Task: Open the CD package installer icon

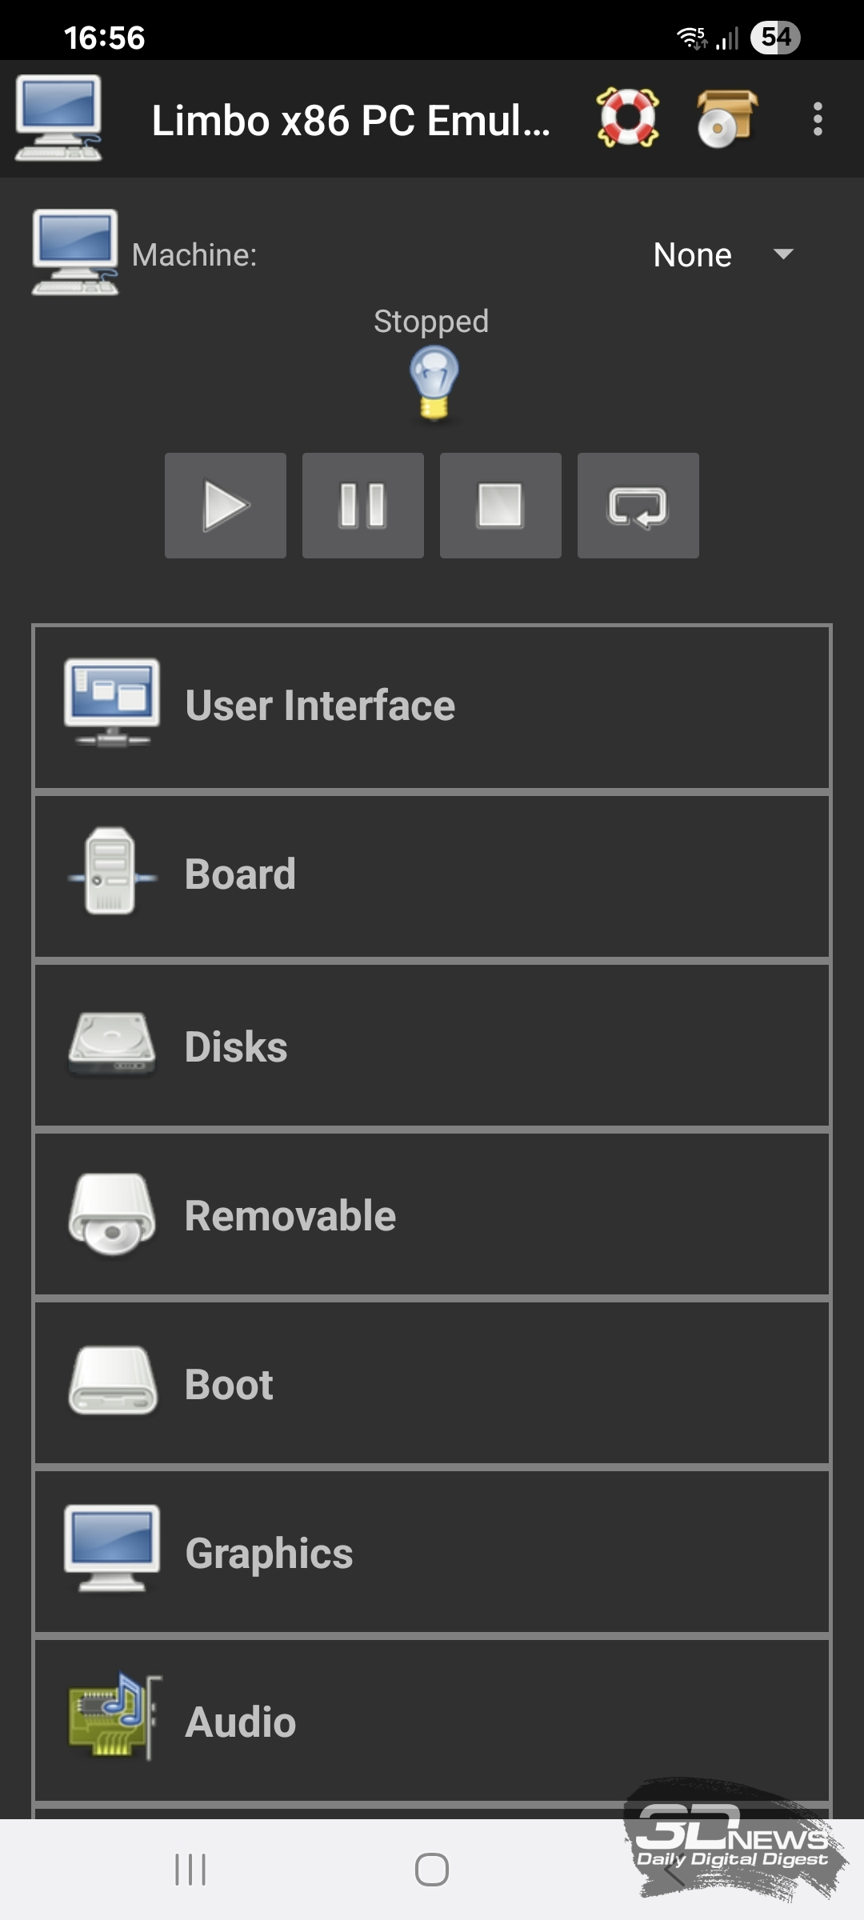Action: tap(726, 118)
